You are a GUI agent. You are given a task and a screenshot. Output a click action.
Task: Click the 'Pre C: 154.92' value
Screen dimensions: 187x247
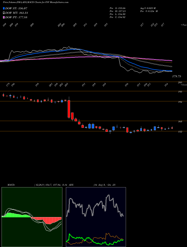[x=117, y=17]
